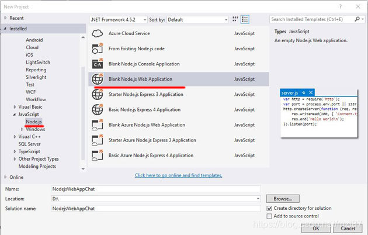Select iOS in the template tree
Image resolution: width=368 pixels, height=235 pixels.
tap(30, 55)
